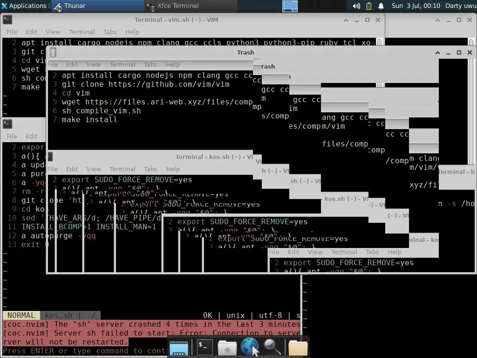This screenshot has height=358, width=477.
Task: Open the magnifier application finder icon
Action: click(x=272, y=347)
